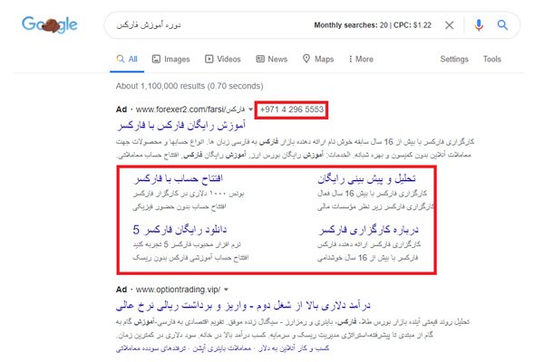
Task: Click the Images tab picture icon
Action: [156, 59]
